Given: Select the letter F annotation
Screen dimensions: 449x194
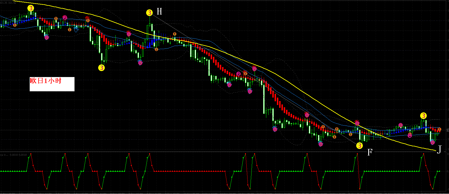Looking at the screenshot, I should [x=370, y=152].
